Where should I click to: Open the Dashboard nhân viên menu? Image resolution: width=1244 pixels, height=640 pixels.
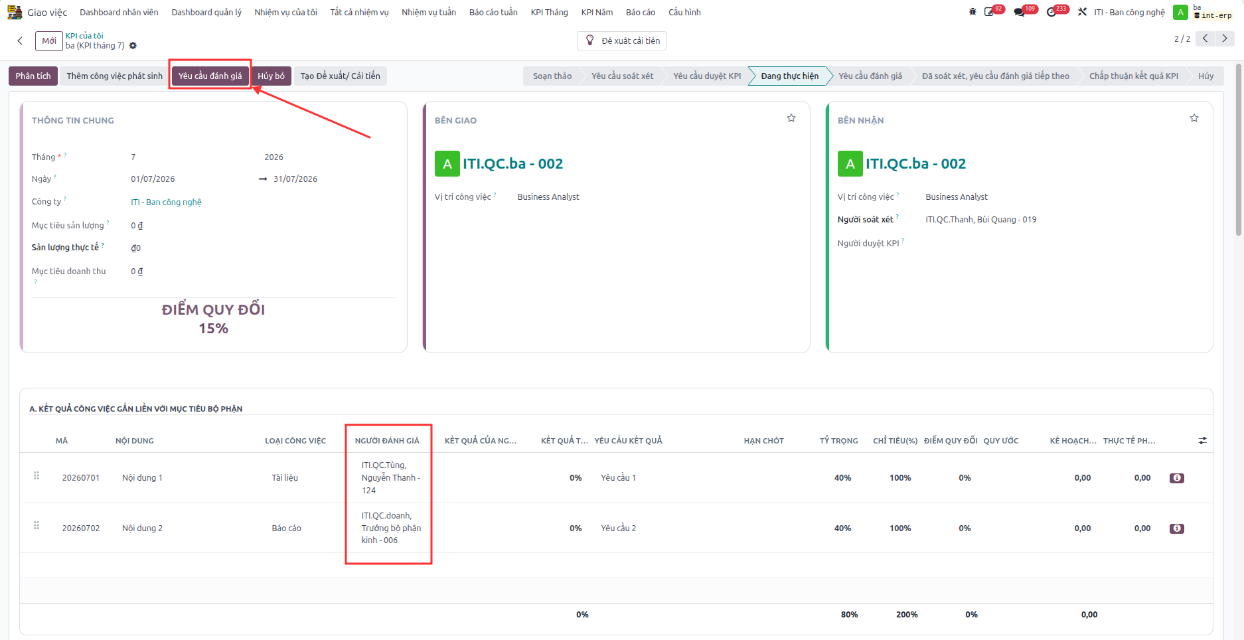(119, 12)
